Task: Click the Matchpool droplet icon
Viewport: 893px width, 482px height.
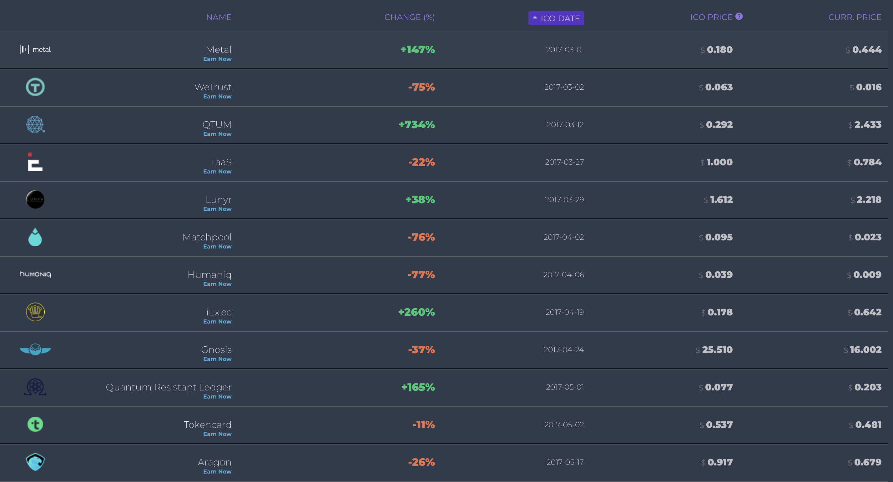Action: coord(35,237)
